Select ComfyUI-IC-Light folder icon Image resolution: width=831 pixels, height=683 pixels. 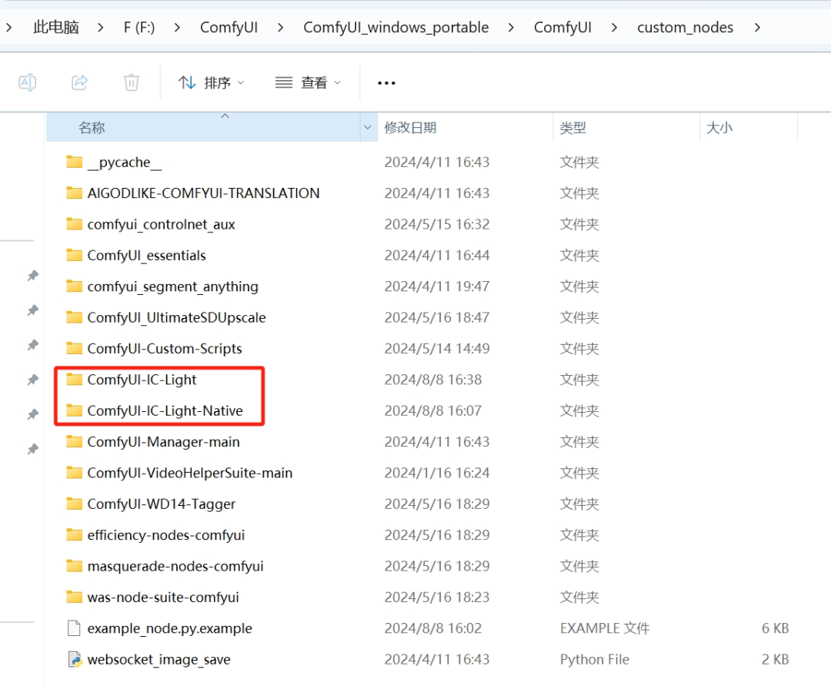tap(74, 379)
